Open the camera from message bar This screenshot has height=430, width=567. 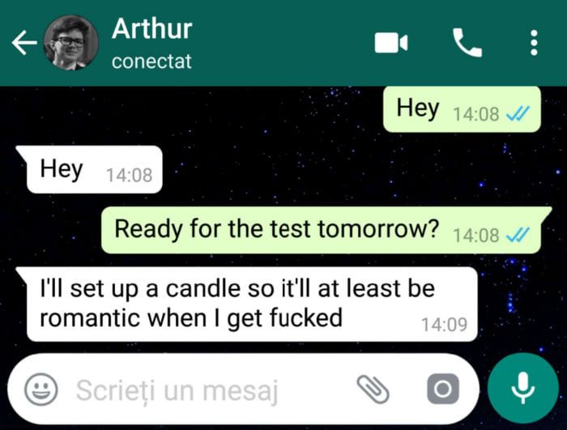(443, 390)
